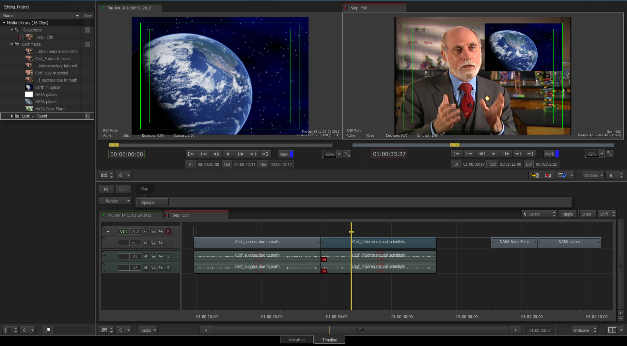Switch to Timeline tab

click(x=329, y=340)
